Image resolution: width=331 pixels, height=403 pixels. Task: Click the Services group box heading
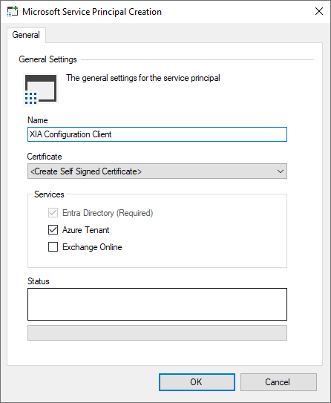click(x=49, y=194)
